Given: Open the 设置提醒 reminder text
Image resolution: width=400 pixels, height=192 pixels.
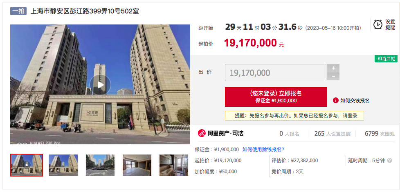Looking at the screenshot, I should [x=390, y=25].
